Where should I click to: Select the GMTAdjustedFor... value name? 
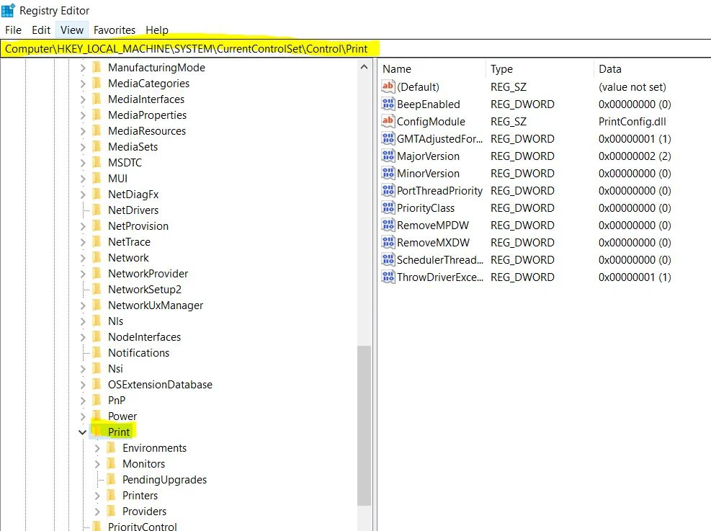tap(439, 139)
